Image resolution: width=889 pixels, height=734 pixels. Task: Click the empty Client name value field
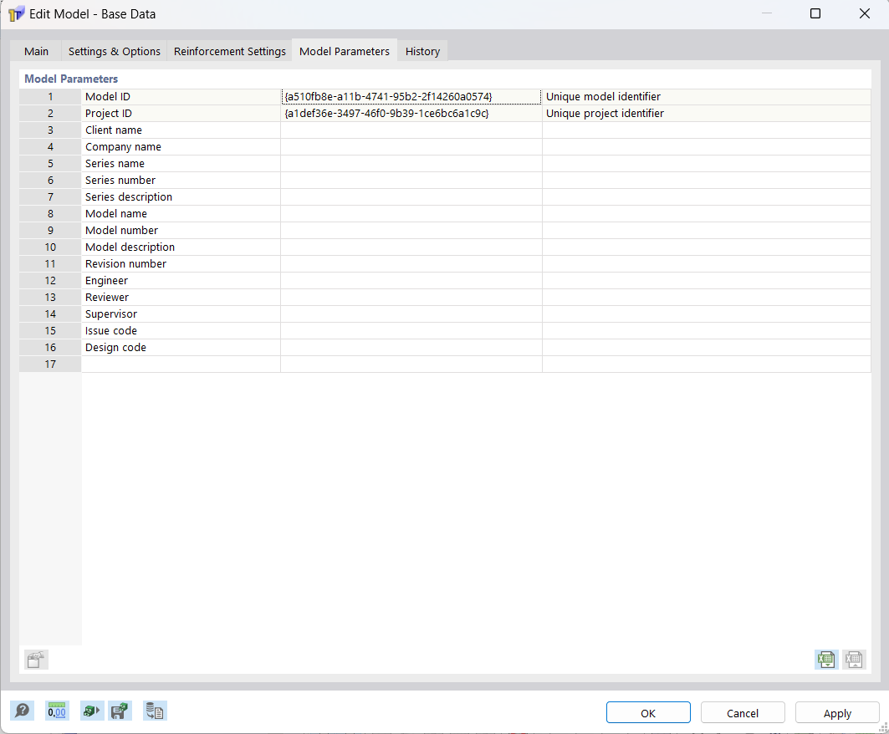411,130
